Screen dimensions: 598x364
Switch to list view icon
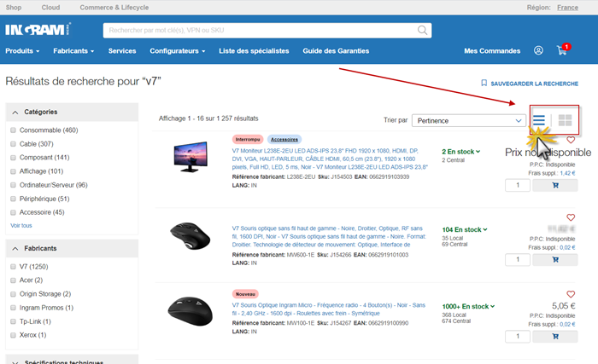tap(539, 120)
